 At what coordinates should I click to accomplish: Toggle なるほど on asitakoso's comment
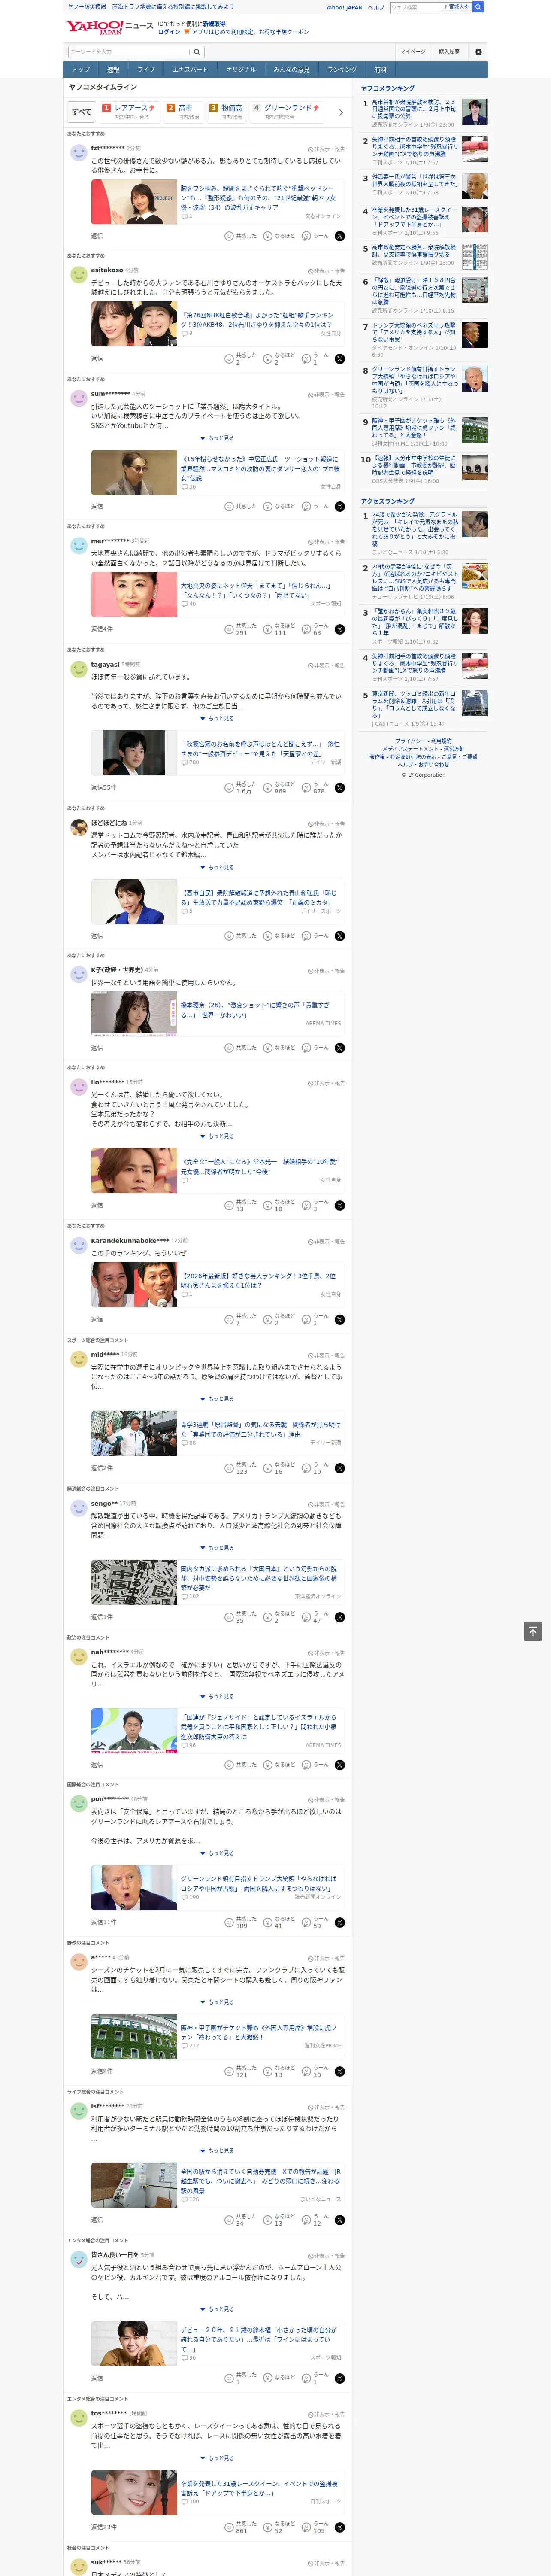[280, 359]
